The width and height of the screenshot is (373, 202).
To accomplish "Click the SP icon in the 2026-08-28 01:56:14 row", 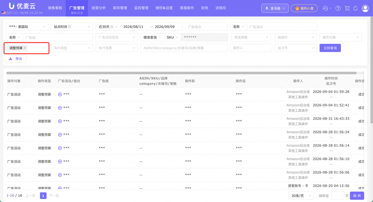I will point(60,148).
